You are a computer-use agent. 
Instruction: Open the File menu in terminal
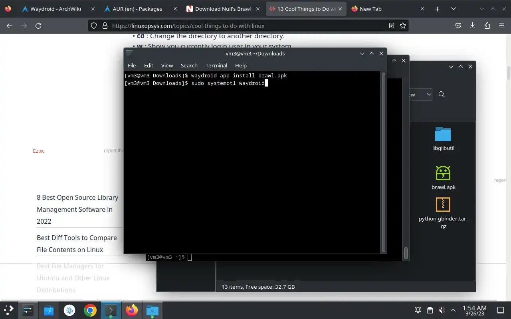(132, 65)
